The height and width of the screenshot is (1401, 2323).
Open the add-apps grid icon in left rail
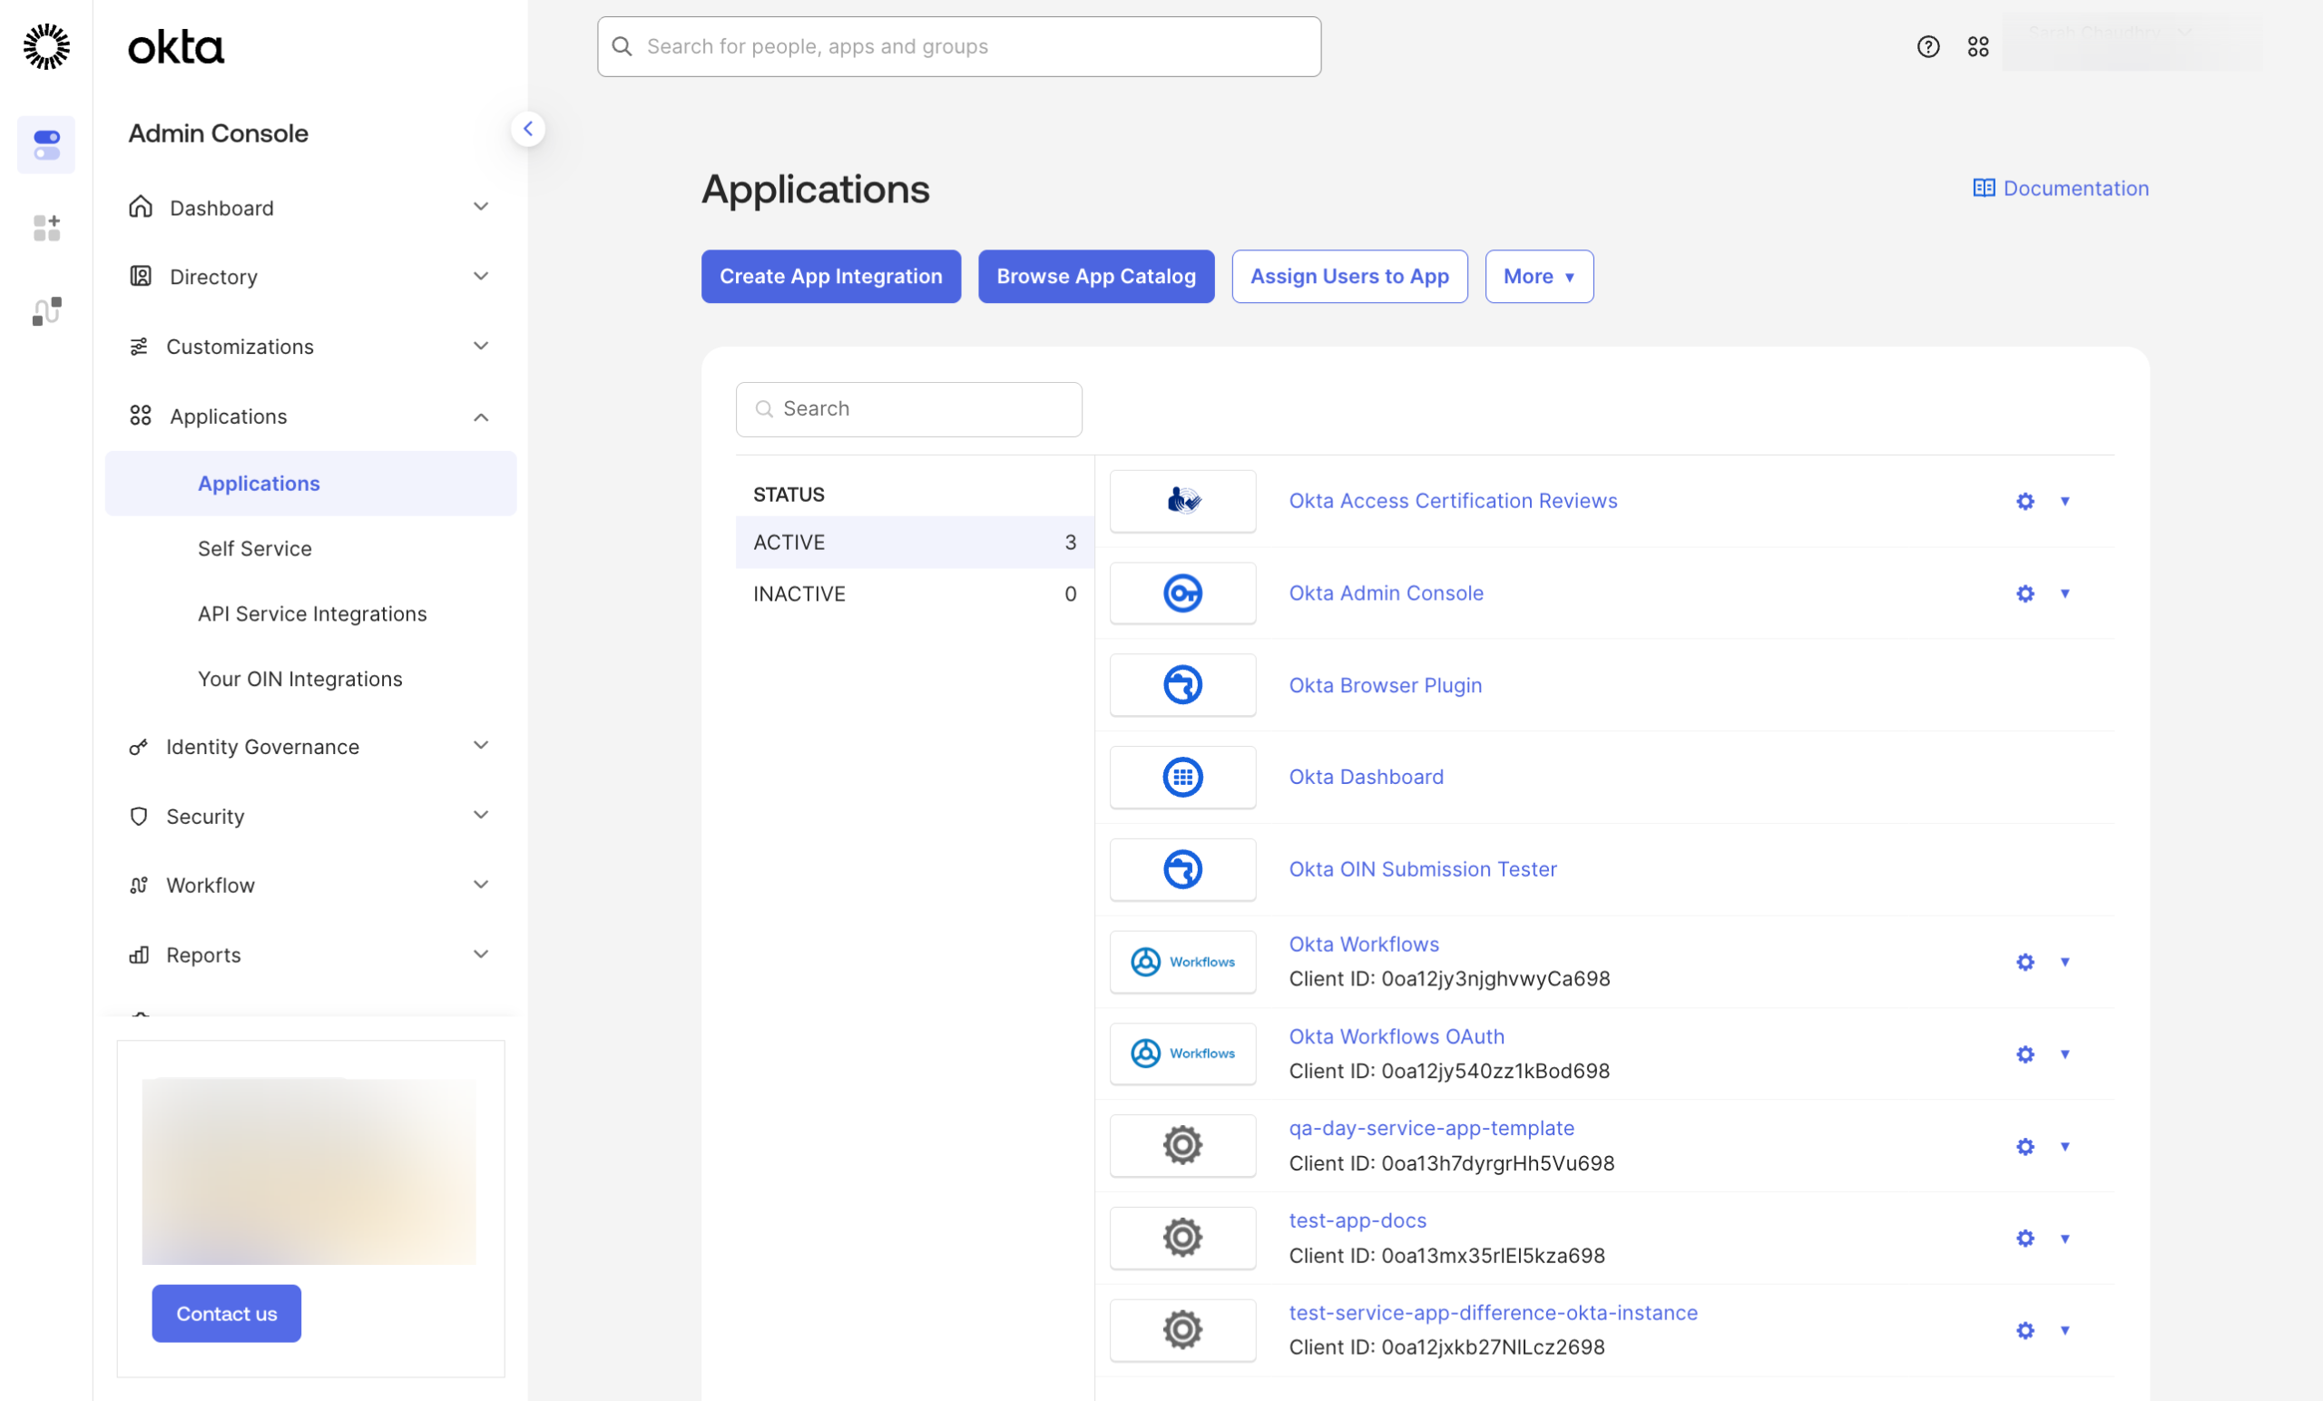(x=46, y=227)
